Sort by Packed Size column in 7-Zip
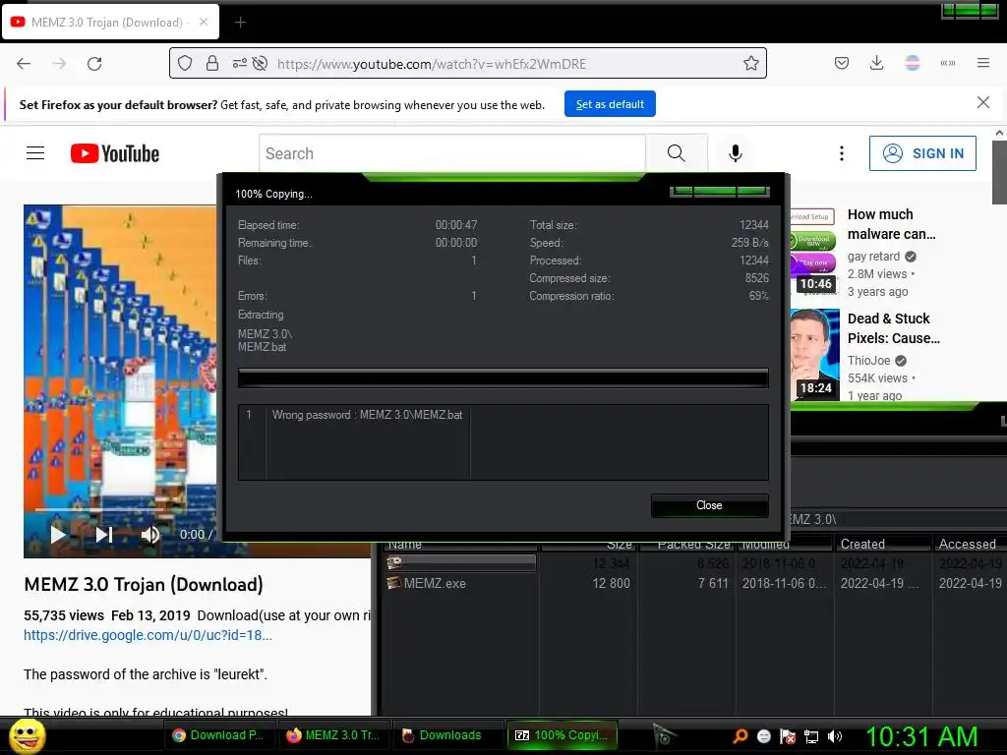This screenshot has height=755, width=1007. [x=685, y=544]
